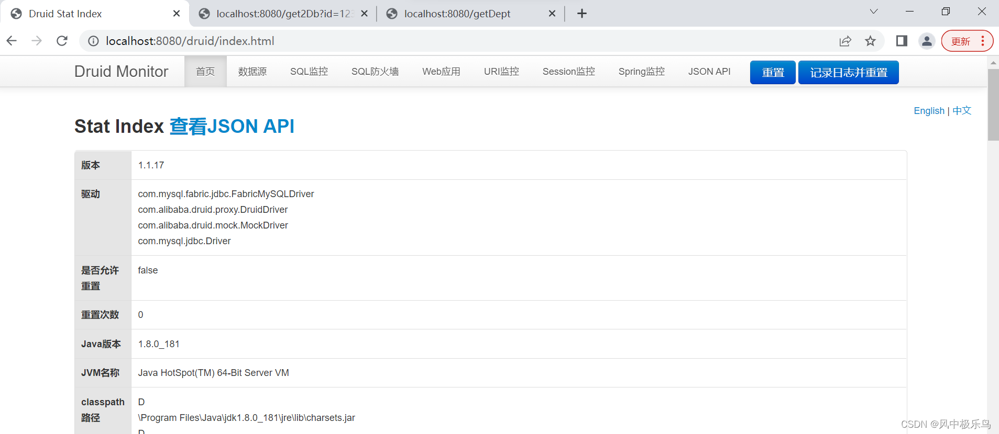Click the scrollbar up arrow
Image resolution: width=999 pixels, height=434 pixels.
pos(993,63)
